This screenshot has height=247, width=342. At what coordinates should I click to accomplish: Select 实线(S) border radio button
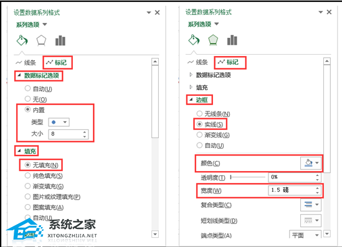199,124
